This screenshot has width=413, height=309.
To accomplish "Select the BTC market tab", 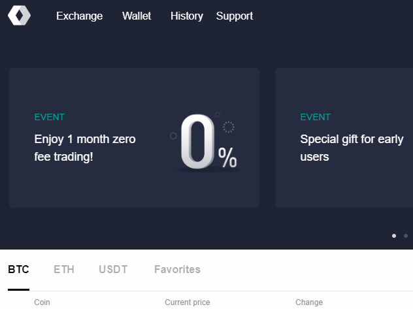I will point(18,269).
